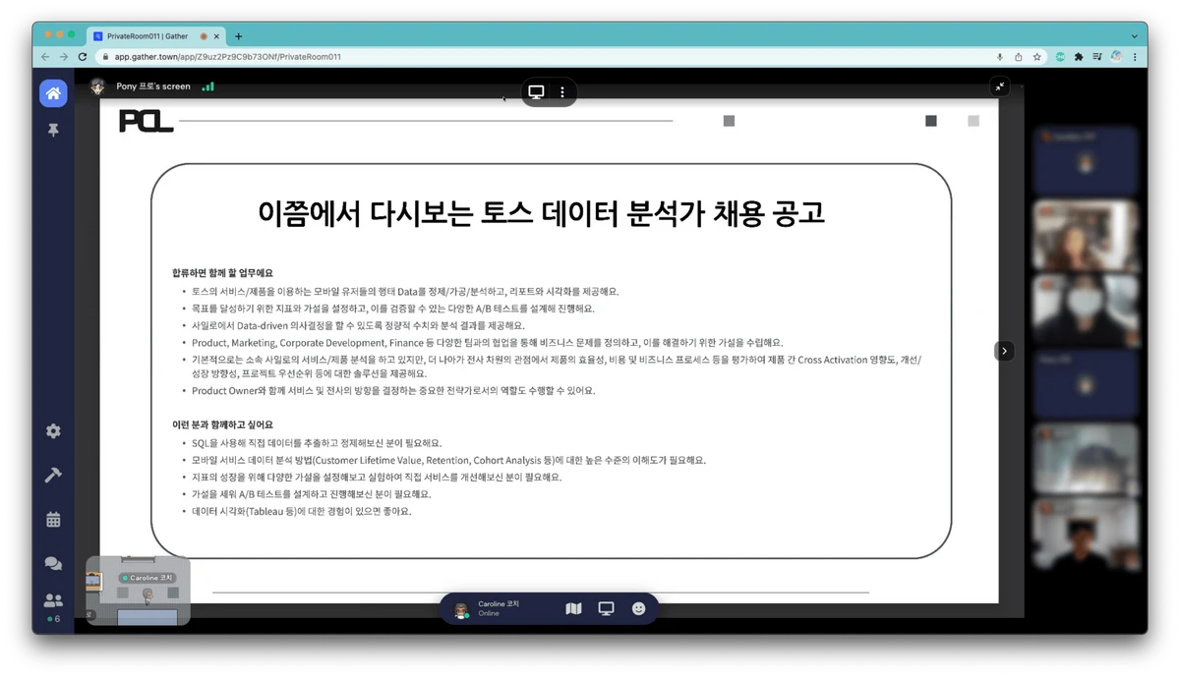1180x677 pixels.
Task: Open the build hammer tool
Action: tap(53, 475)
